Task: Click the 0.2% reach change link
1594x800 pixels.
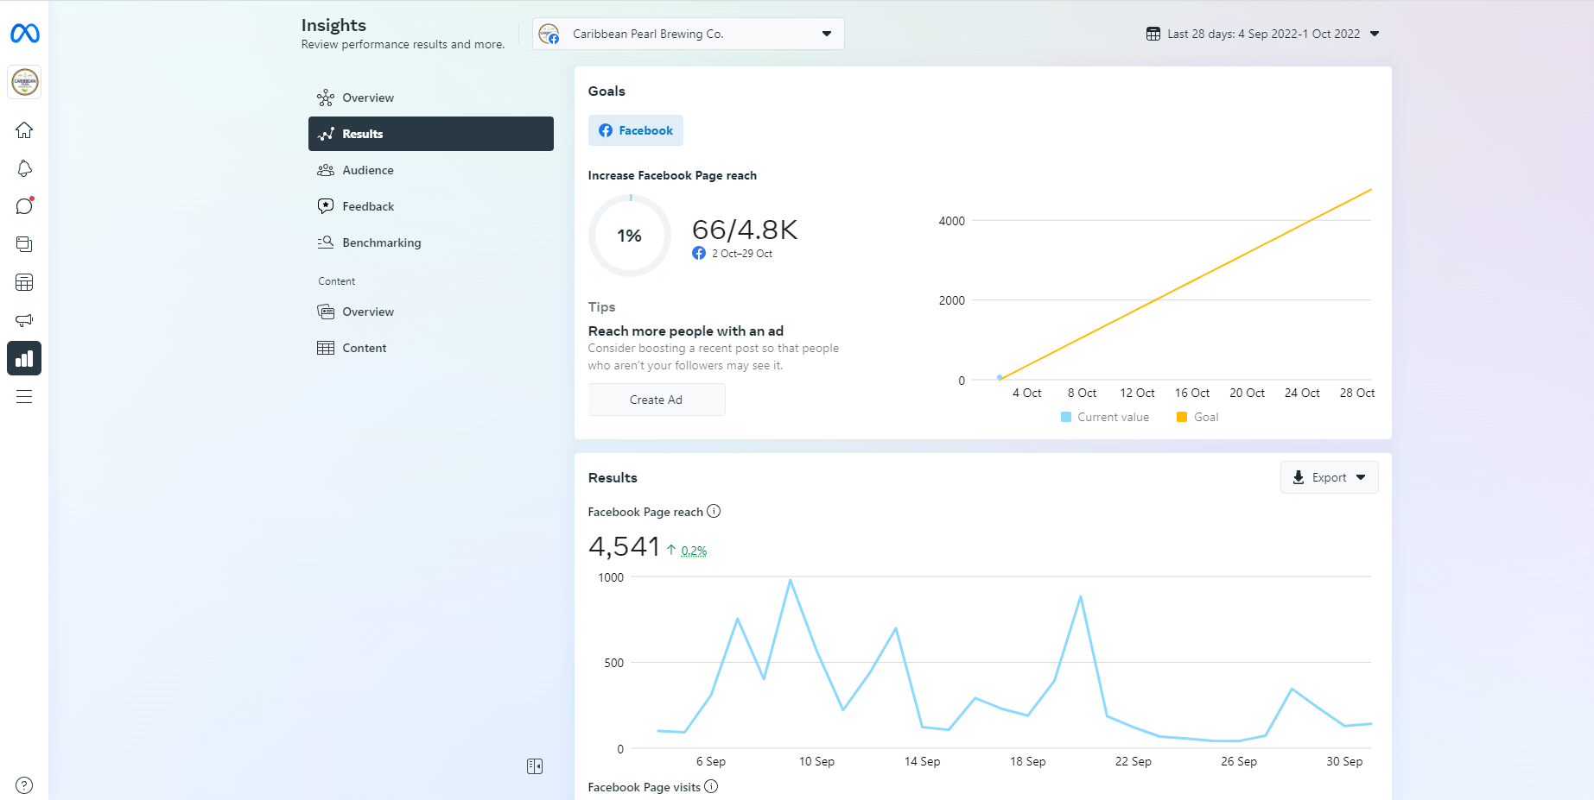Action: coord(694,551)
